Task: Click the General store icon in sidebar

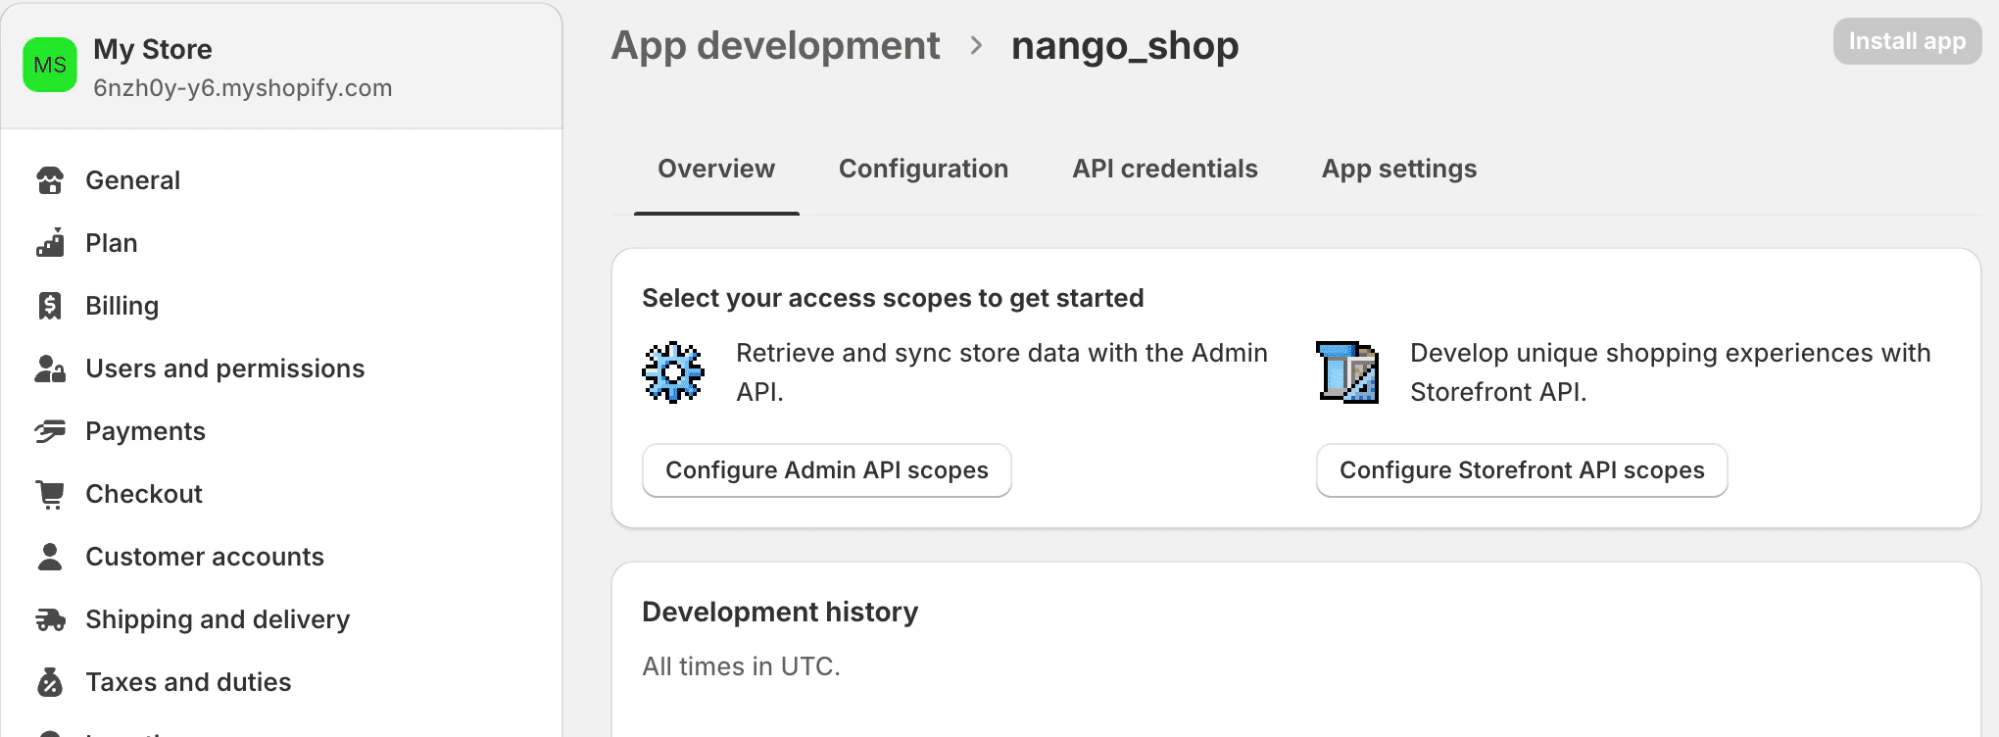Action: click(x=50, y=180)
